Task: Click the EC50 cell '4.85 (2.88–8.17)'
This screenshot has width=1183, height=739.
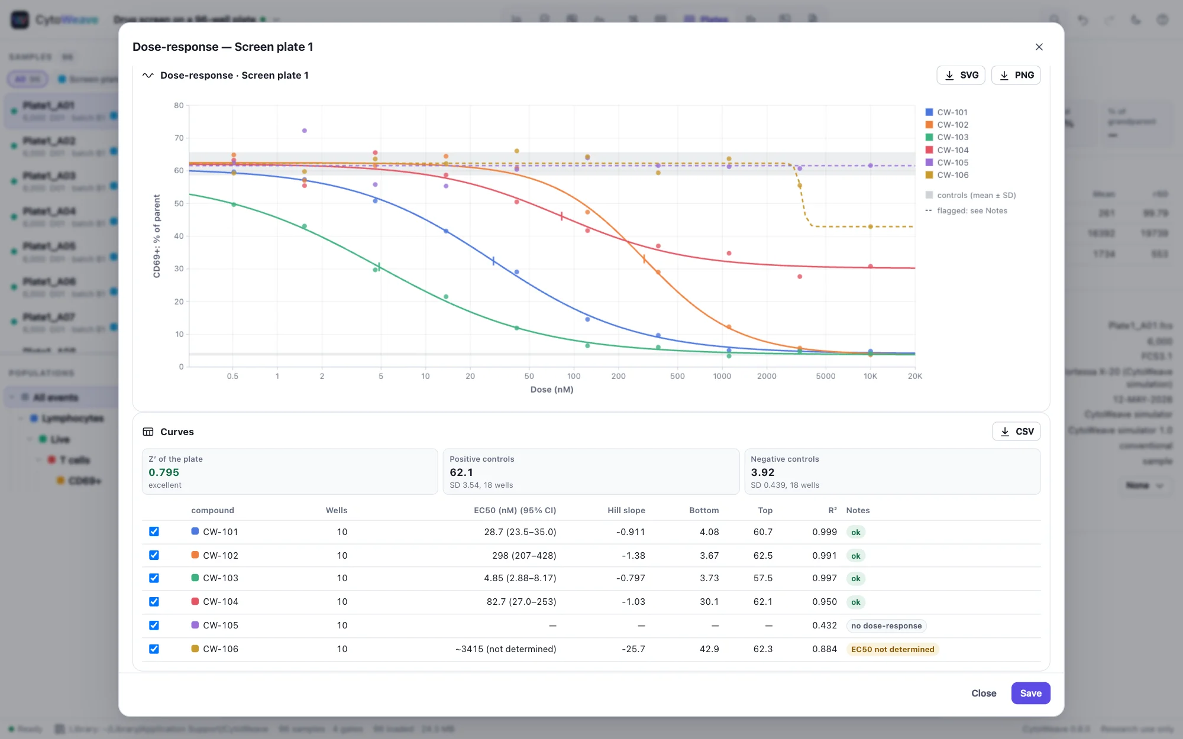Action: (x=520, y=578)
